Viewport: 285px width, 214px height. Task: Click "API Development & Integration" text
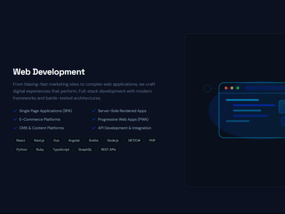click(125, 128)
